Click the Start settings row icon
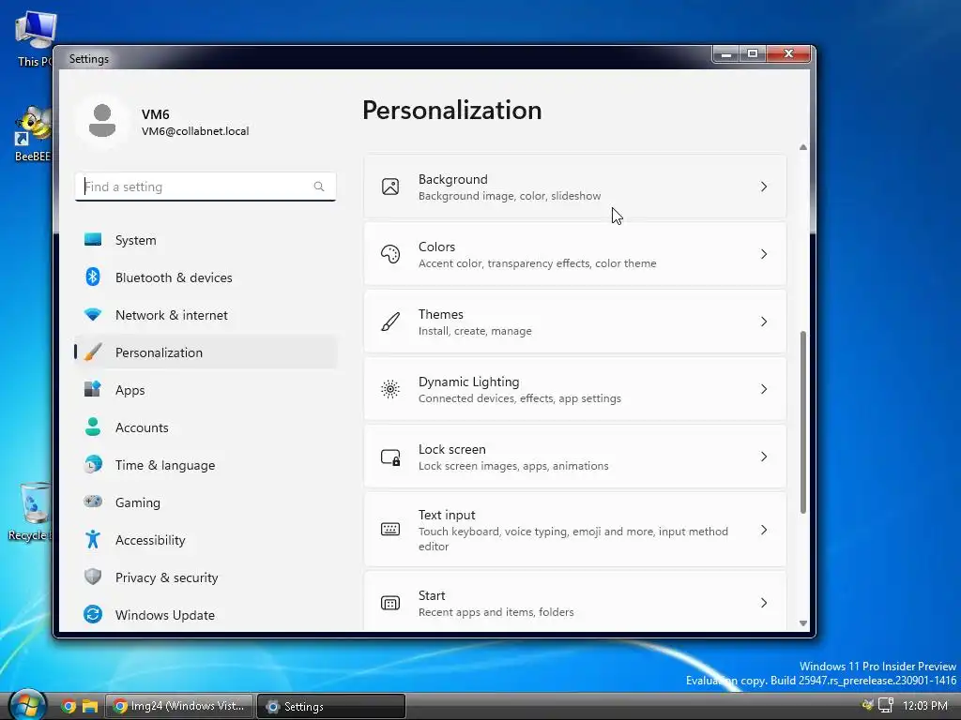961x720 pixels. click(390, 603)
